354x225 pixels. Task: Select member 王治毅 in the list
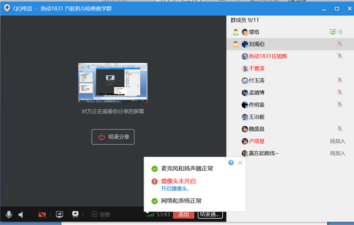(x=290, y=117)
